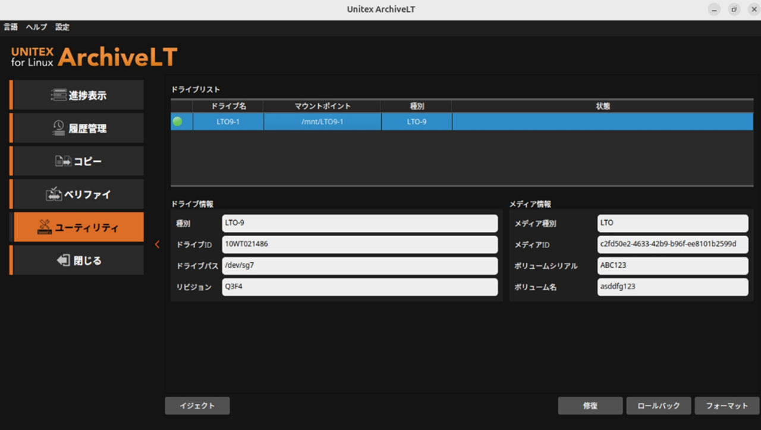The width and height of the screenshot is (761, 430).
Task: Click the ユーティリティ tools icon
Action: click(x=45, y=227)
